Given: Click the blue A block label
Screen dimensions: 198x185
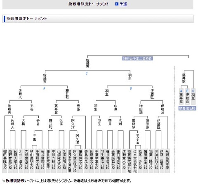Looking at the screenshot, I should coord(44,88).
